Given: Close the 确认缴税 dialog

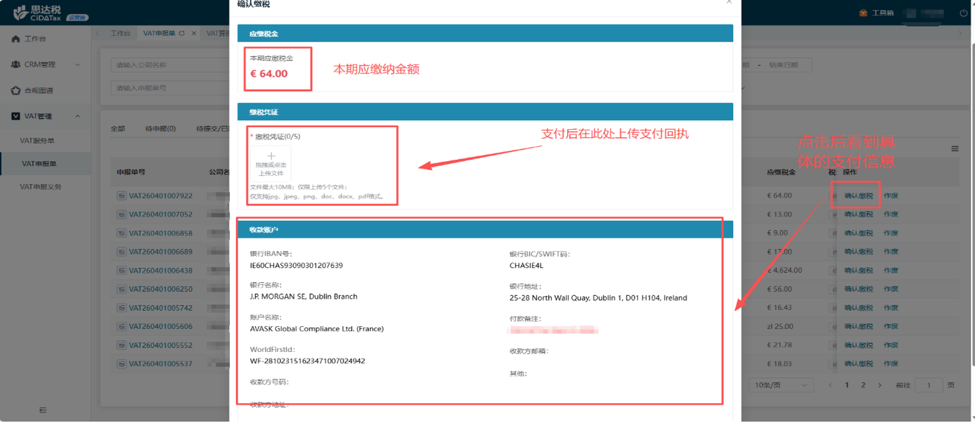Looking at the screenshot, I should tap(729, 2).
